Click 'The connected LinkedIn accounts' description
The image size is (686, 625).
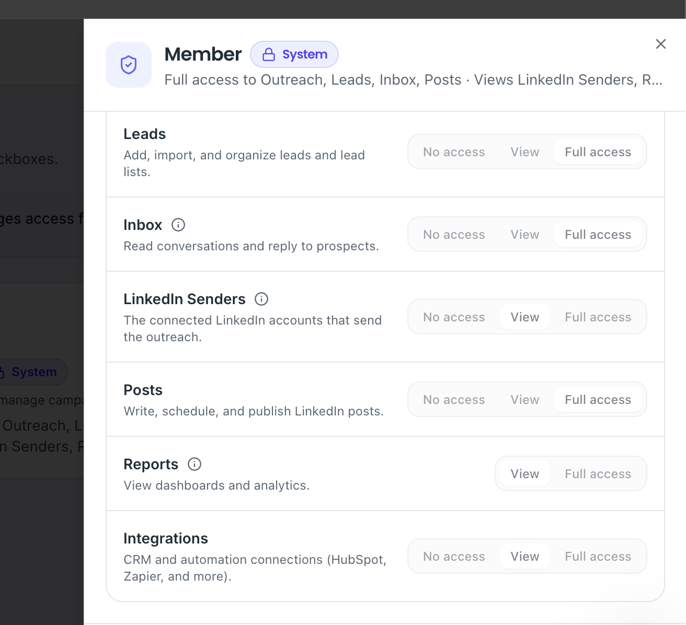253,329
